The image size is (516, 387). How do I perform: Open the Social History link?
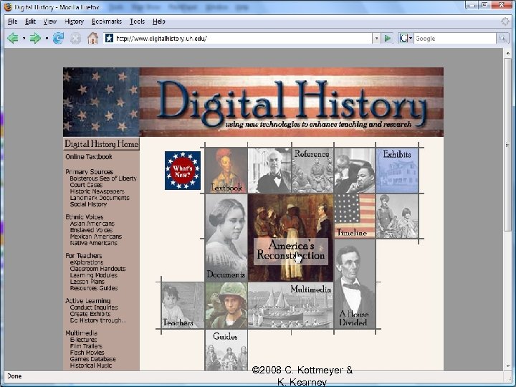pyautogui.click(x=88, y=204)
